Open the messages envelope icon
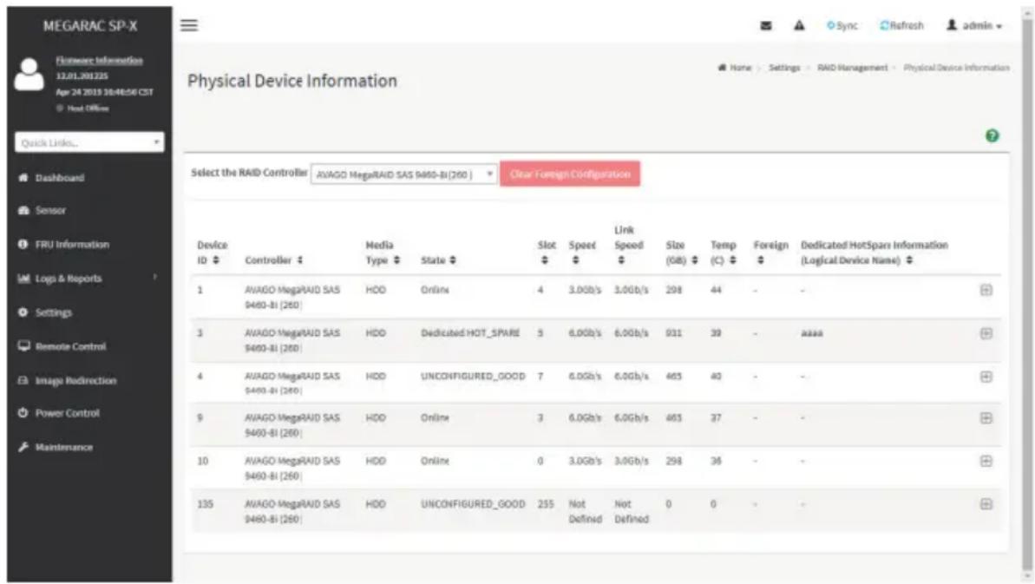The height and width of the screenshot is (584, 1035). pyautogui.click(x=766, y=26)
